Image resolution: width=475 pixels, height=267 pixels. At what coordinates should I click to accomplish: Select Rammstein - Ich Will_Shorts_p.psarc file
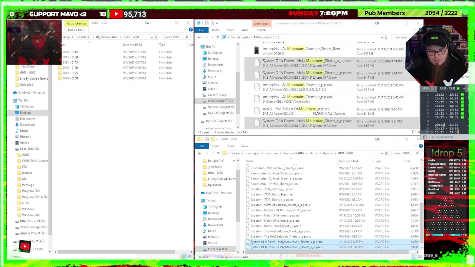pyautogui.click(x=274, y=184)
